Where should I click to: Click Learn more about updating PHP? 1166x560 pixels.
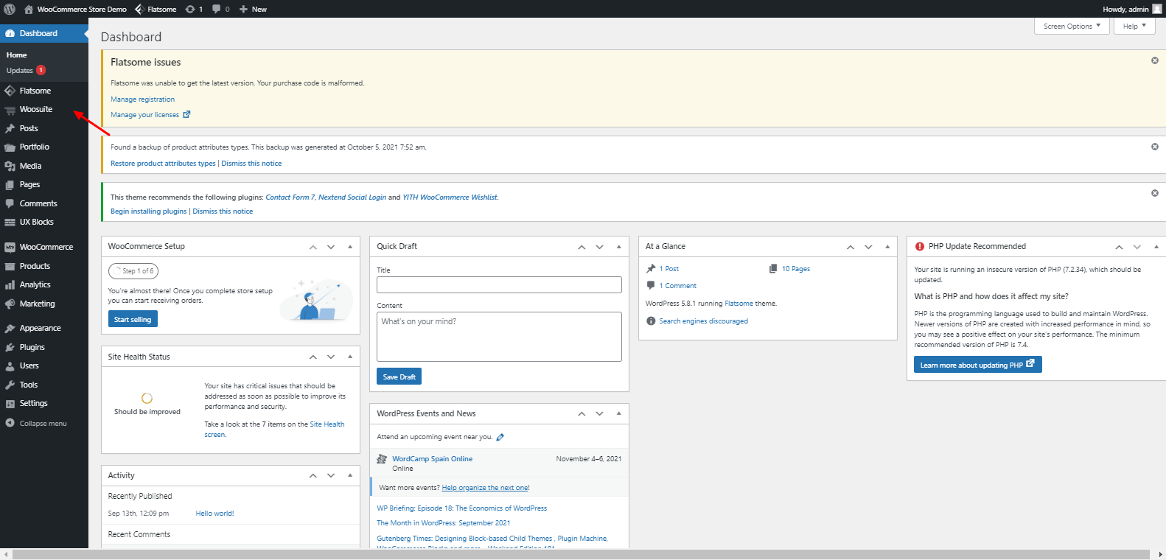pos(977,365)
